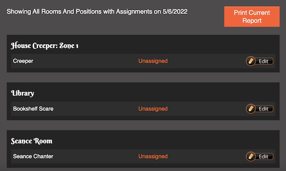The image size is (286, 171).
Task: Edit the Seance Chanter assignment
Action: click(260, 156)
